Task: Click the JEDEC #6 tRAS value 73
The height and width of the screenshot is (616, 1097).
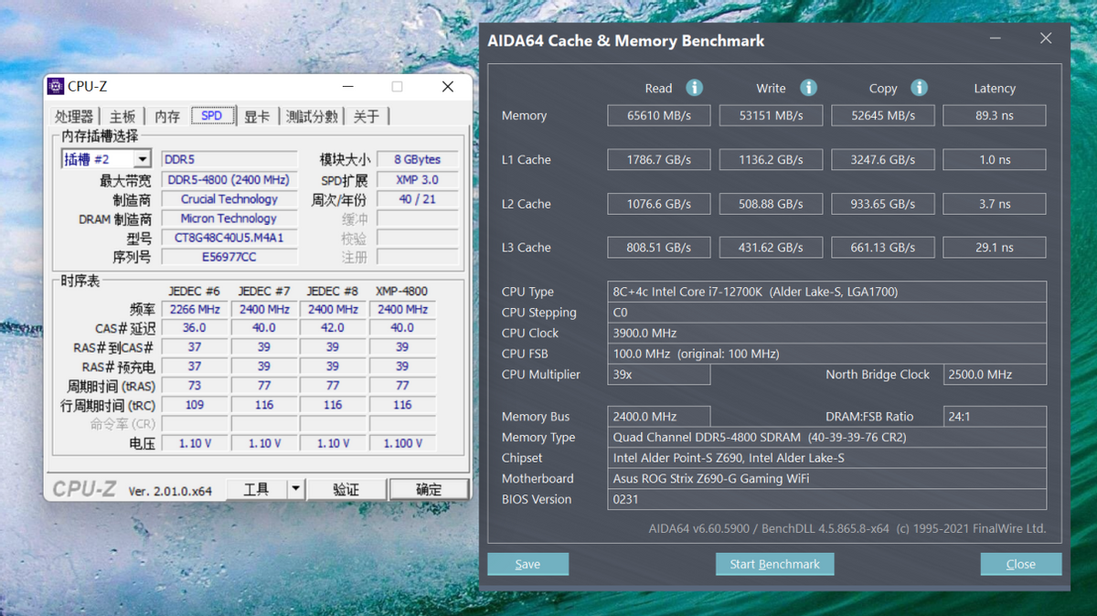Action: pos(195,386)
